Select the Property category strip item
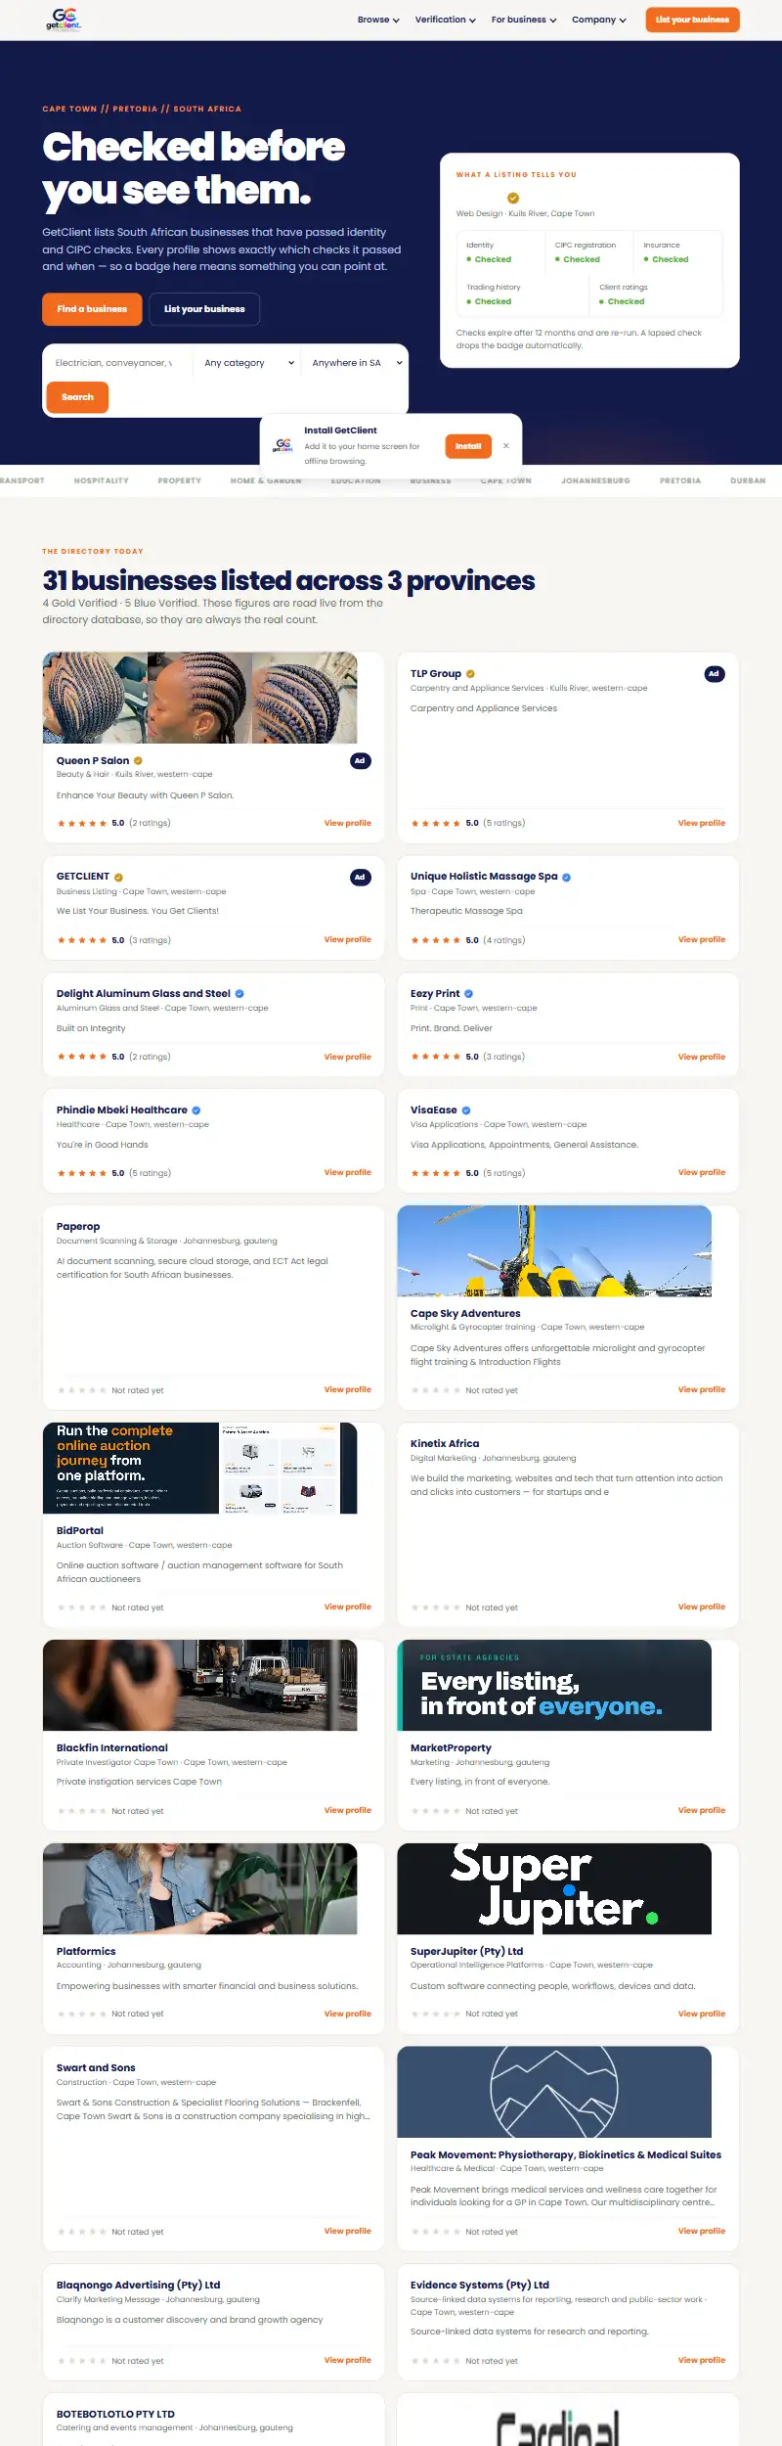Screen dimensions: 782x2446 (x=180, y=480)
